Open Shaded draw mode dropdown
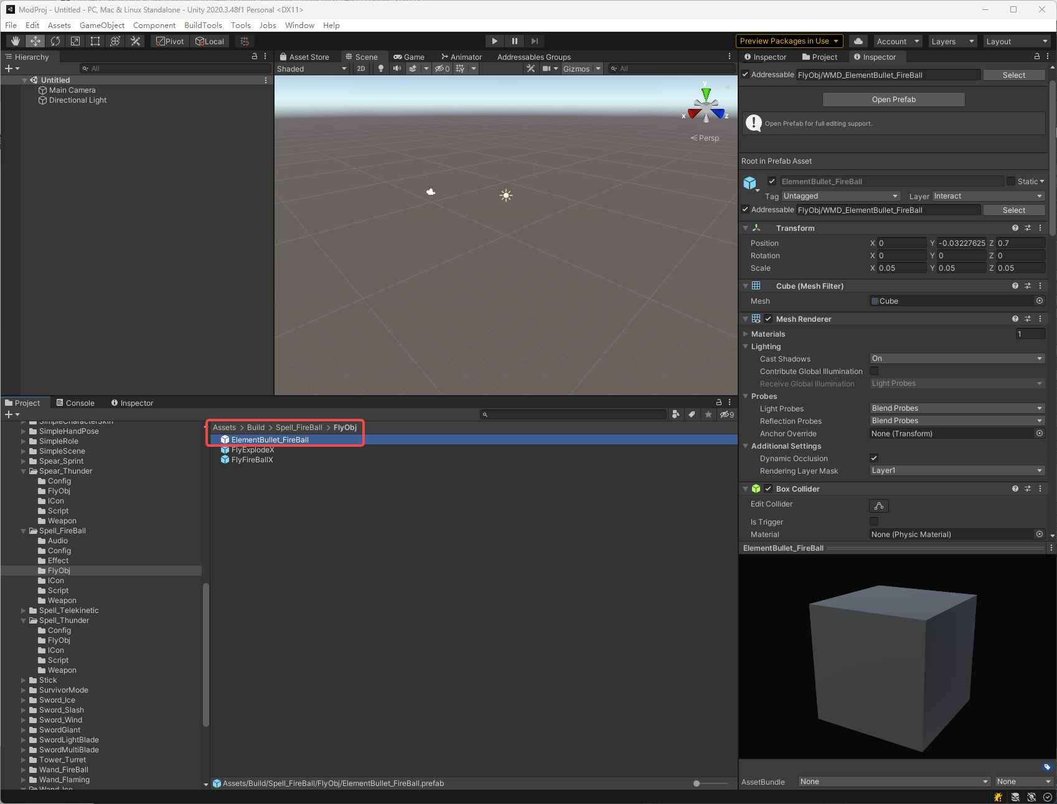The width and height of the screenshot is (1057, 804). (312, 68)
